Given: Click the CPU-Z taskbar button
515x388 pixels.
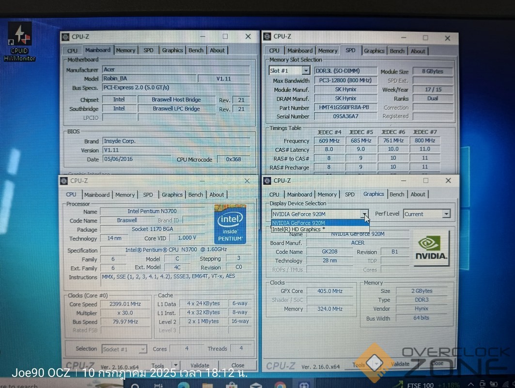Looking at the screenshot, I should click(304, 385).
